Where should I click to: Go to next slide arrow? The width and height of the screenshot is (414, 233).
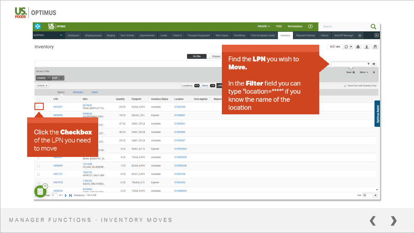pos(393,221)
